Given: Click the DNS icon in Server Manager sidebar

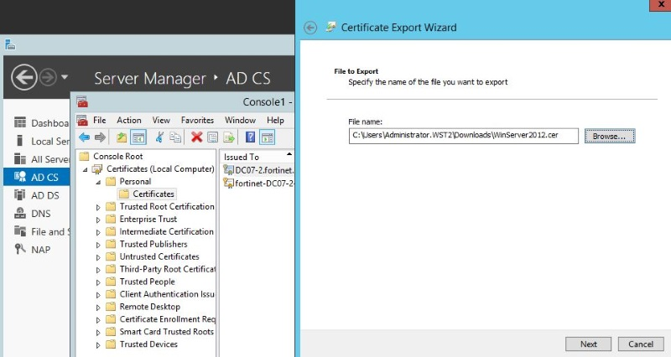Looking at the screenshot, I should click(x=20, y=213).
